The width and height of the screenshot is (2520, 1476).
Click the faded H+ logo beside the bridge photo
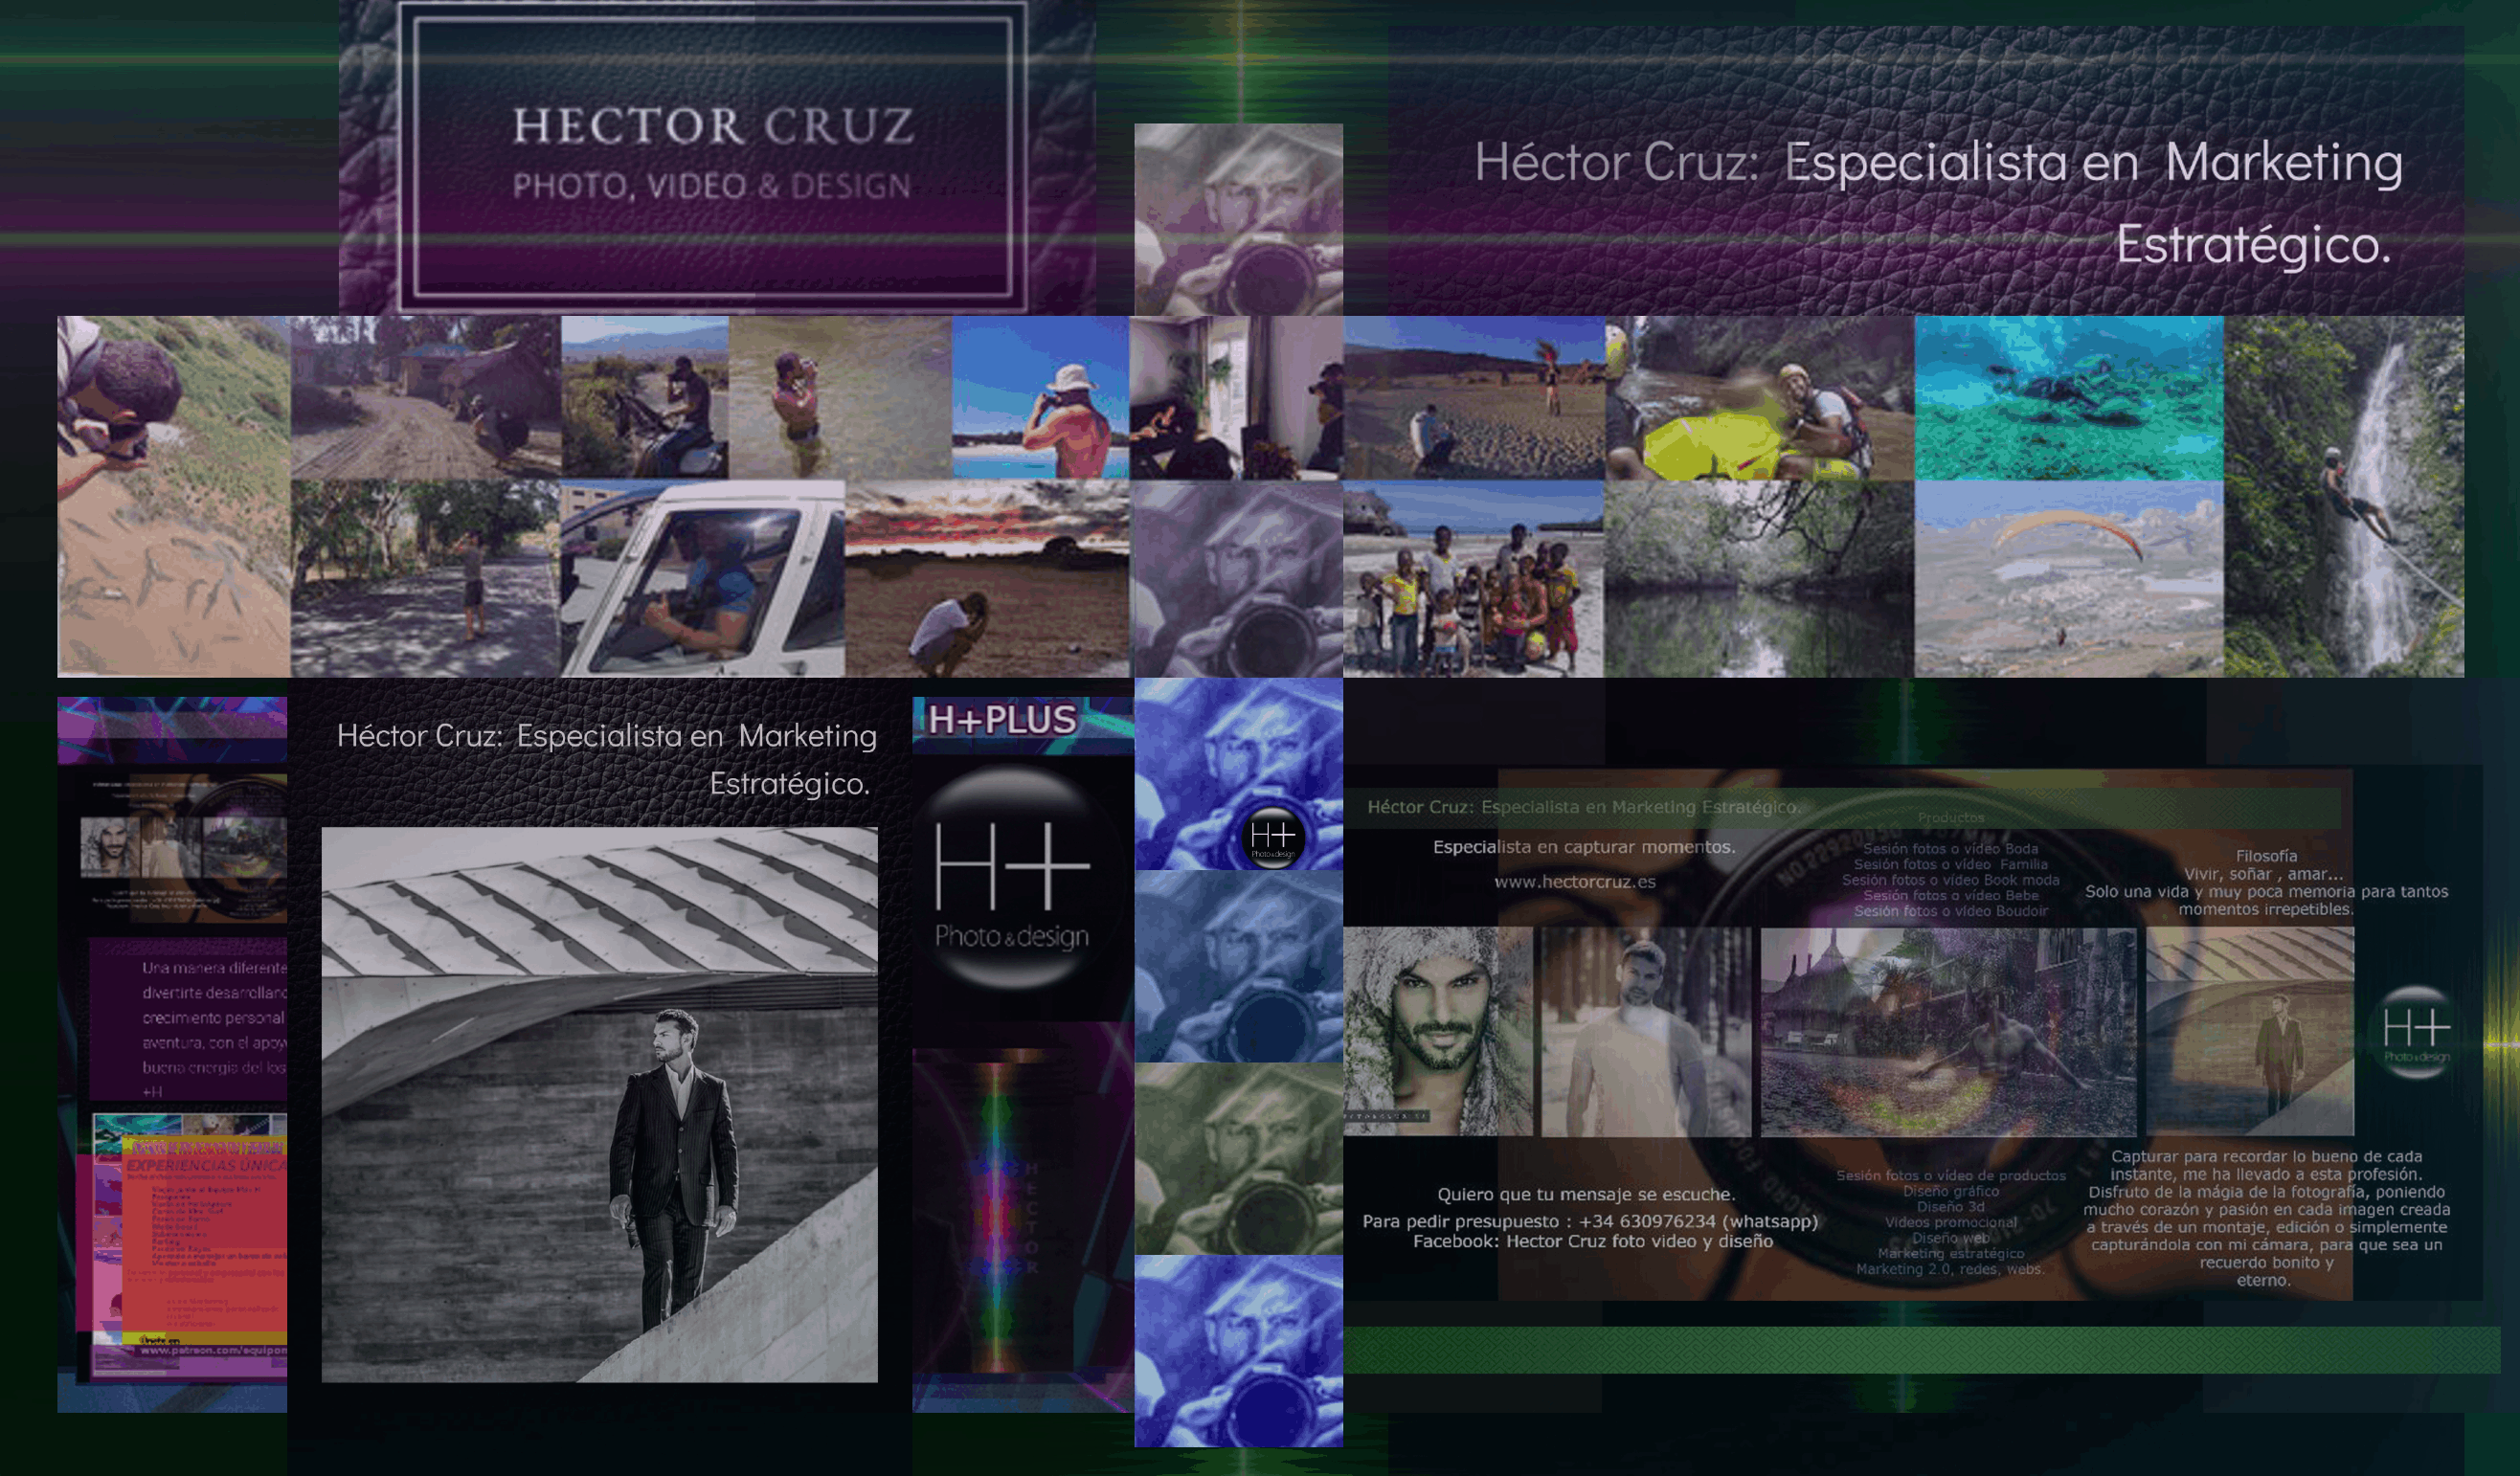tap(2416, 1033)
